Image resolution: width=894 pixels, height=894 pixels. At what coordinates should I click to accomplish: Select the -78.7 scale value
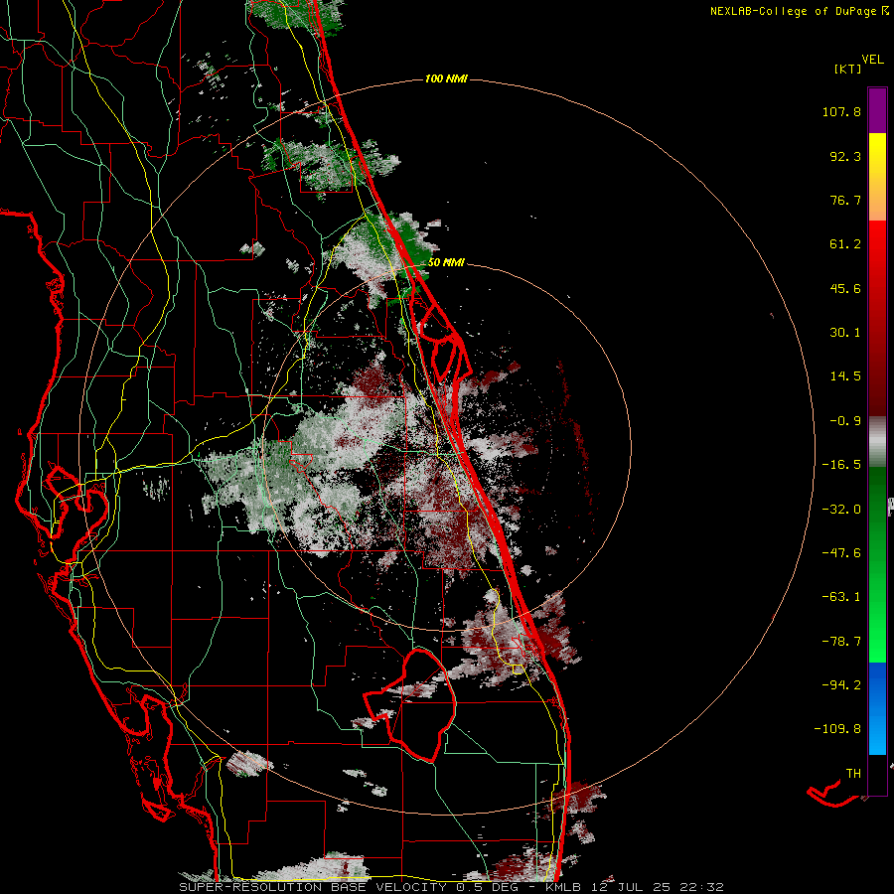click(841, 642)
